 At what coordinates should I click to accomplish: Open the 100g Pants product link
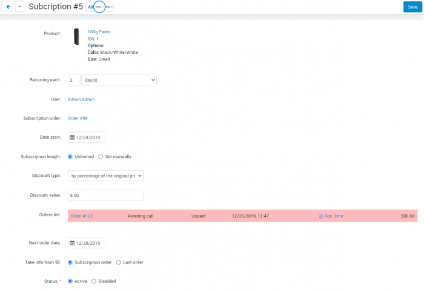(x=99, y=32)
